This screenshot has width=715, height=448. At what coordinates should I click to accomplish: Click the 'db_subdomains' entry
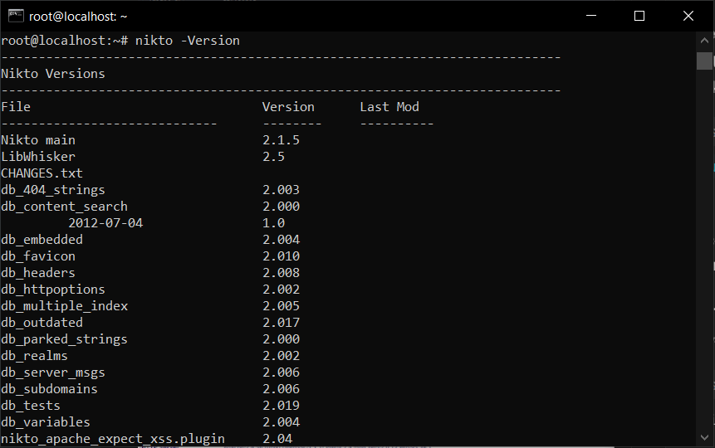pos(49,389)
